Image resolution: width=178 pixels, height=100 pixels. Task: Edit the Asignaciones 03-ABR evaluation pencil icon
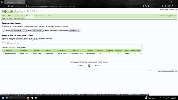(4, 53)
